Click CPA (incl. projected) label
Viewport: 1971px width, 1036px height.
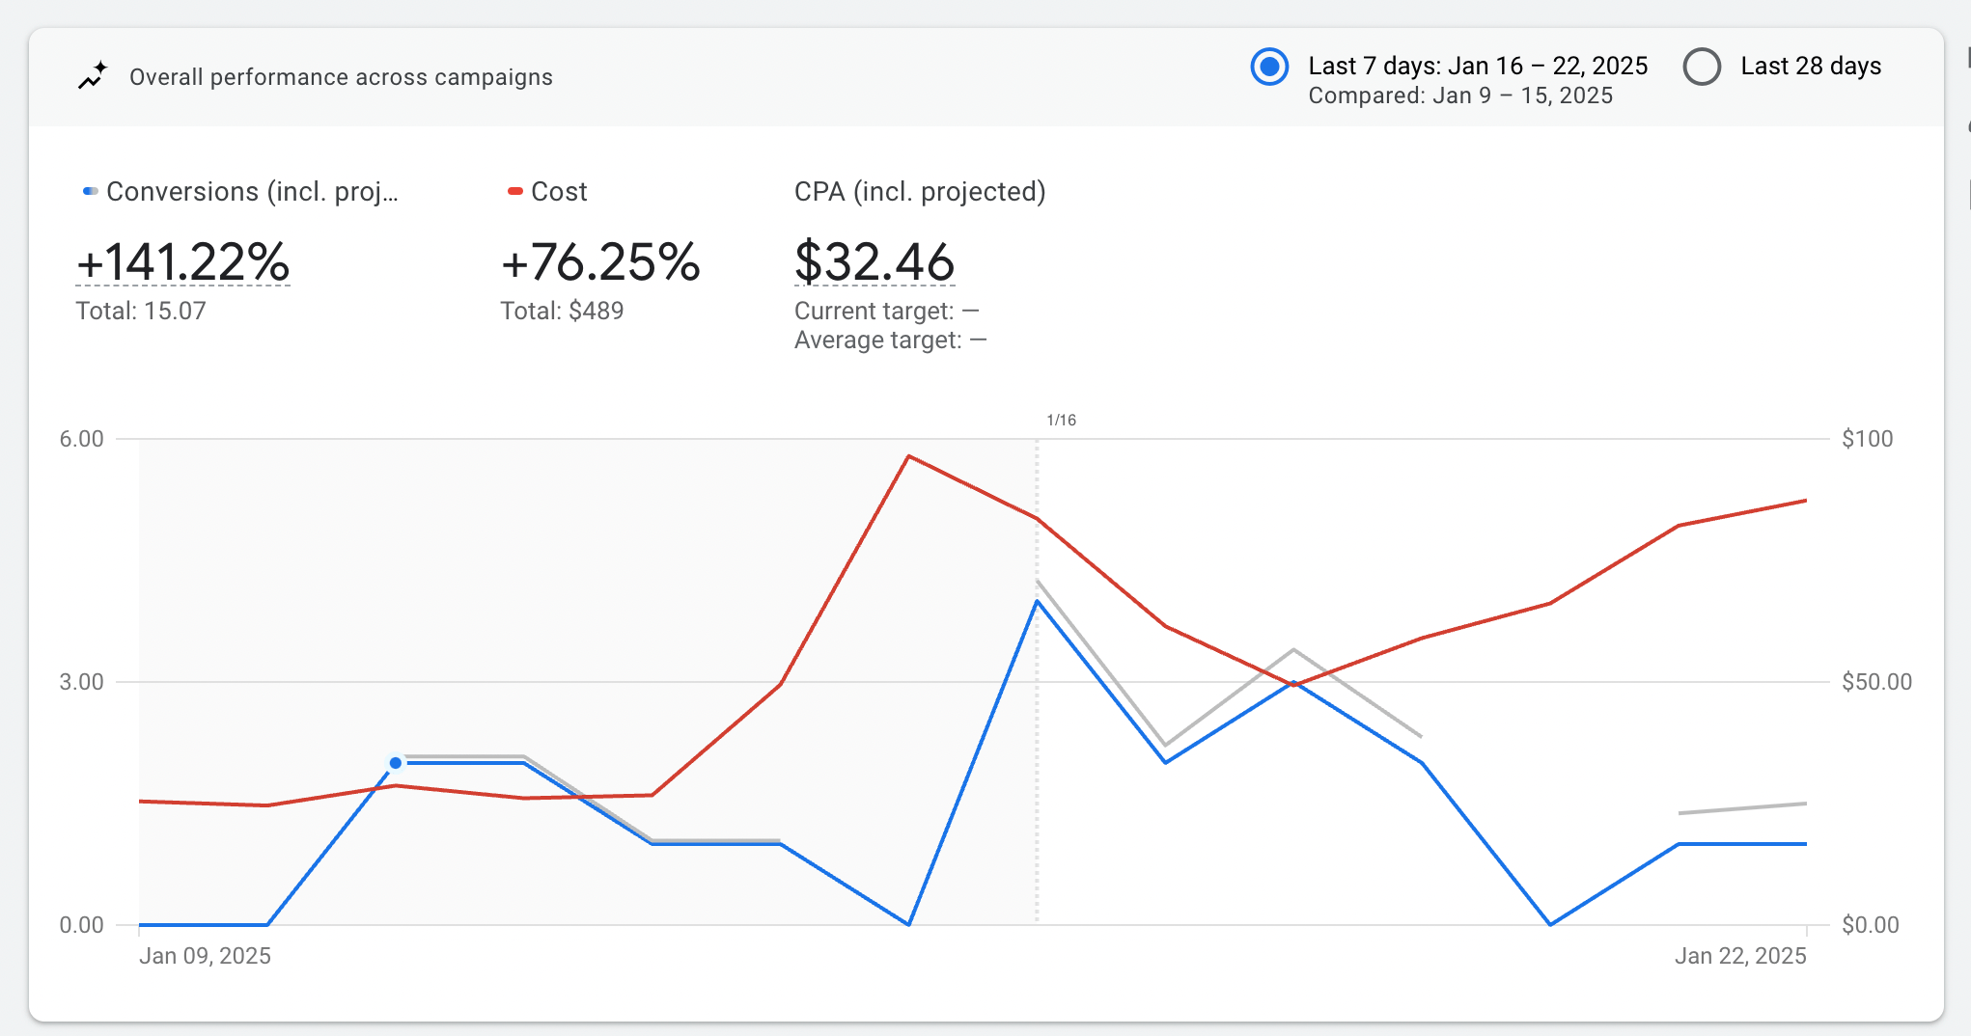920,192
